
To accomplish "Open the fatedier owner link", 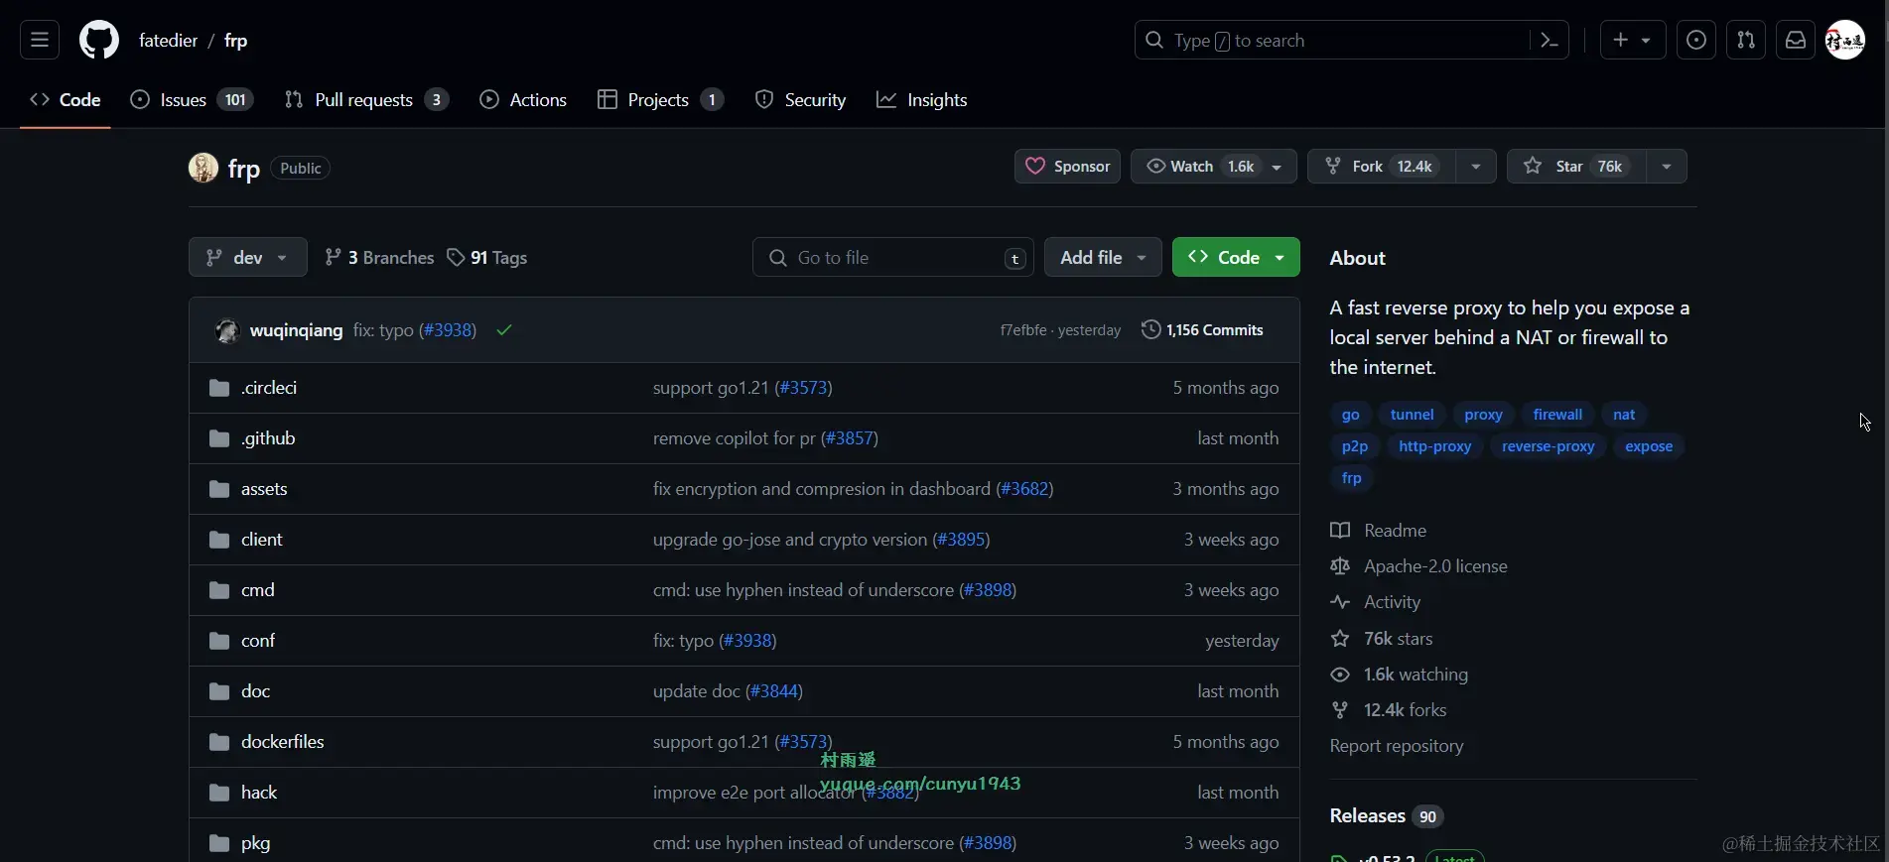I will (x=168, y=41).
